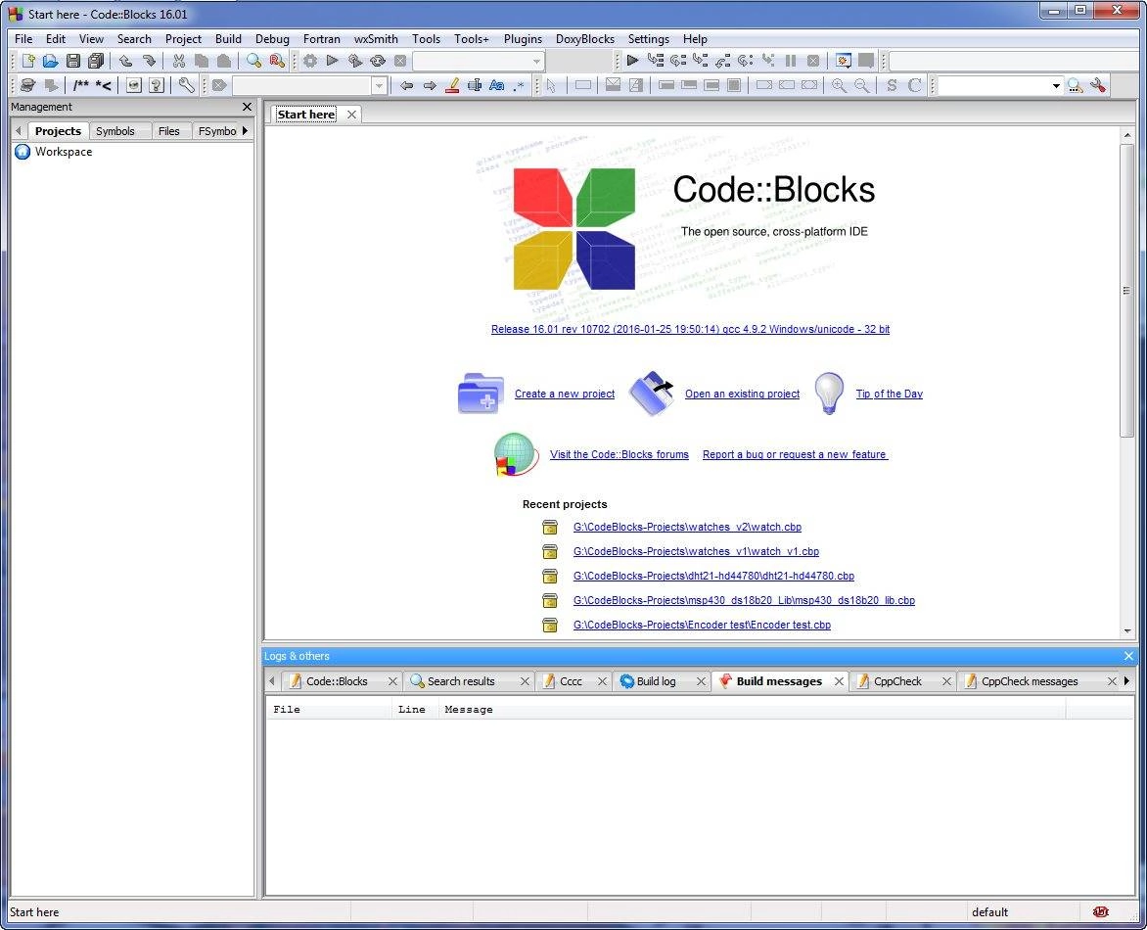
Task: Toggle the Highlight occurrences marker icon
Action: 452,85
